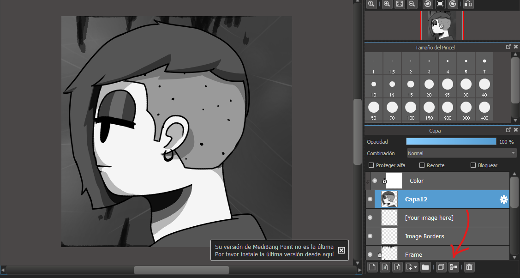Zoom out using the navigator magnifier icon
Viewport: 520px width, 278px height.
pyautogui.click(x=412, y=4)
